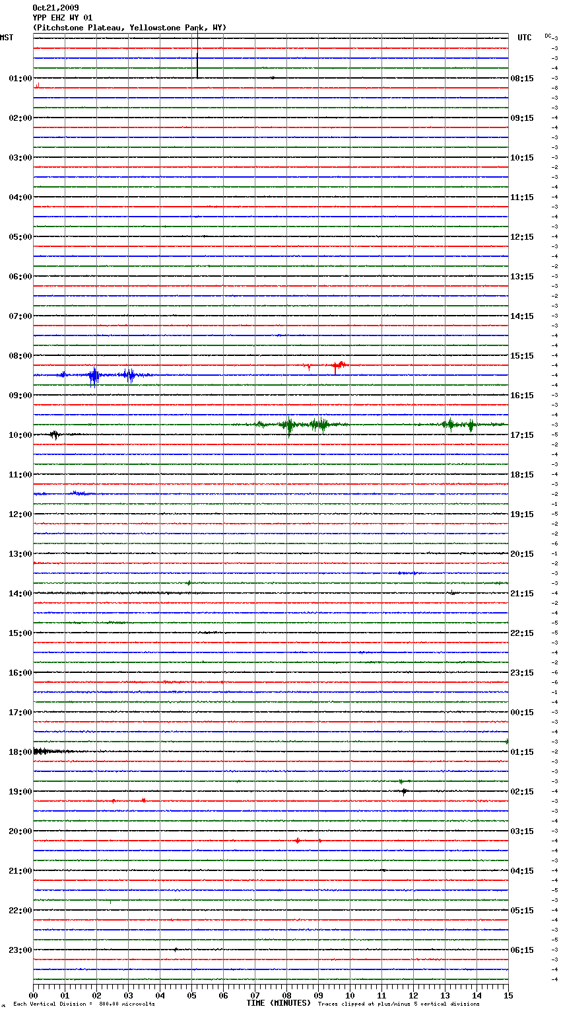Click the 08:15 UTC time label
This screenshot has height=1013, width=561.
[522, 78]
